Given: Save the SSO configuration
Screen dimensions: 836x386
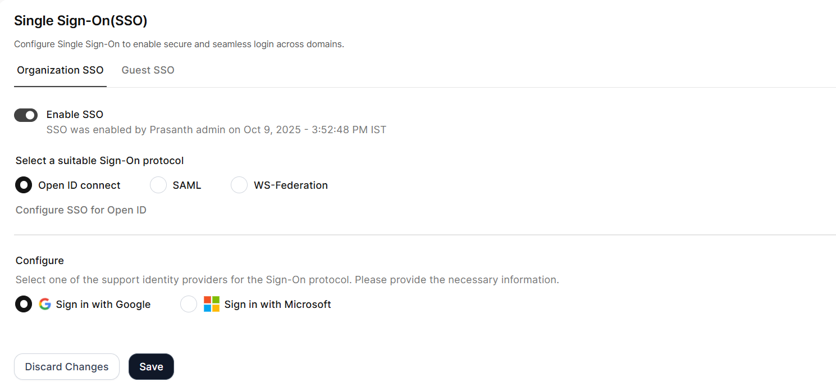Looking at the screenshot, I should click(x=151, y=367).
